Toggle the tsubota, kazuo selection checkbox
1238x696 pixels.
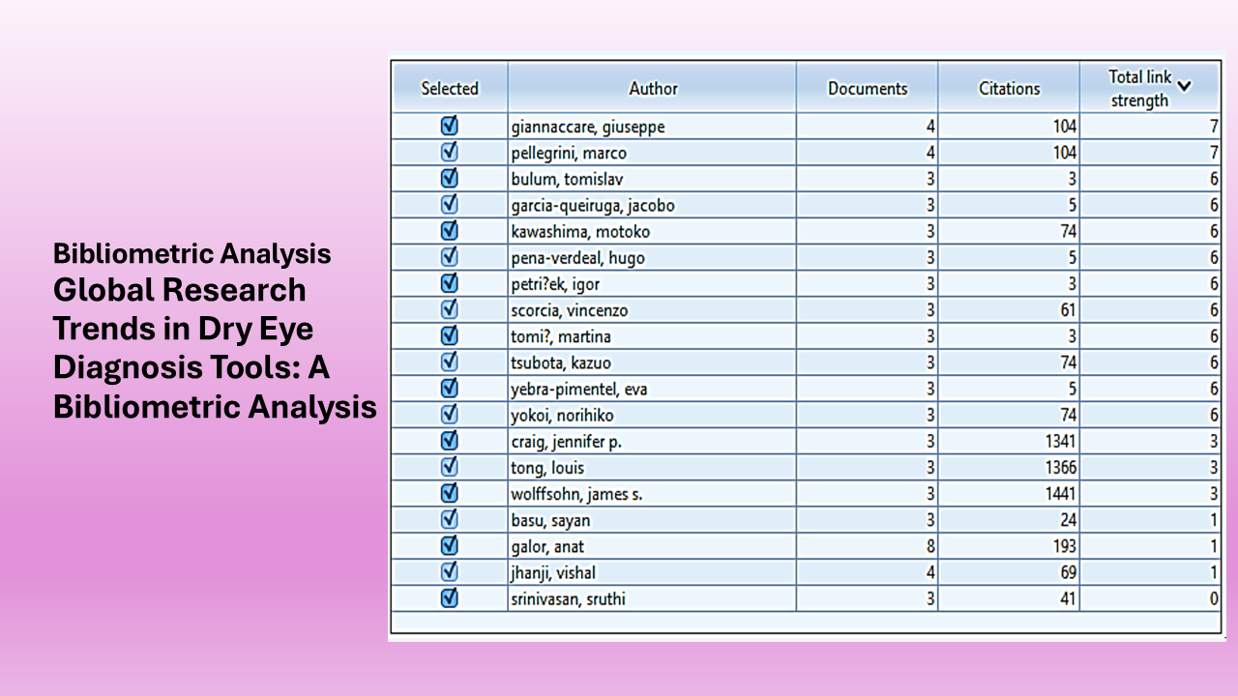[449, 362]
